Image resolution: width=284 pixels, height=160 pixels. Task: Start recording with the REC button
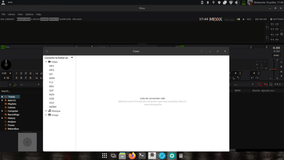pyautogui.click(x=249, y=19)
